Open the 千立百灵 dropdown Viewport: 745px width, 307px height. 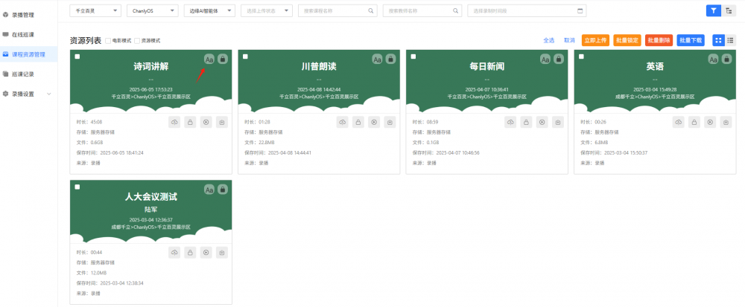click(95, 11)
